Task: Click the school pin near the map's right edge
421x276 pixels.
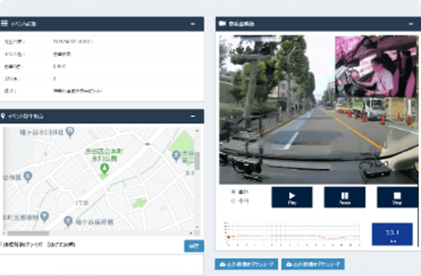Action: pos(176,156)
